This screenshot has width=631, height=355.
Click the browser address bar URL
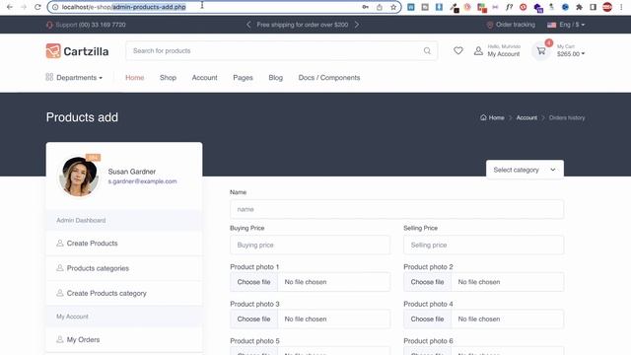point(124,7)
